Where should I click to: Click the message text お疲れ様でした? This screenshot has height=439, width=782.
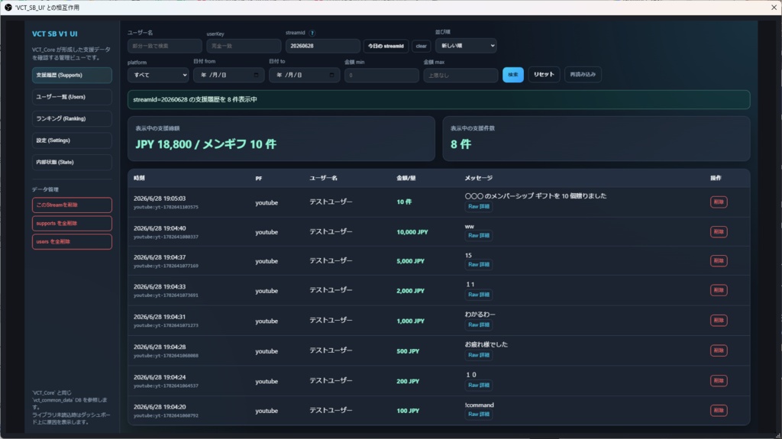coord(486,345)
